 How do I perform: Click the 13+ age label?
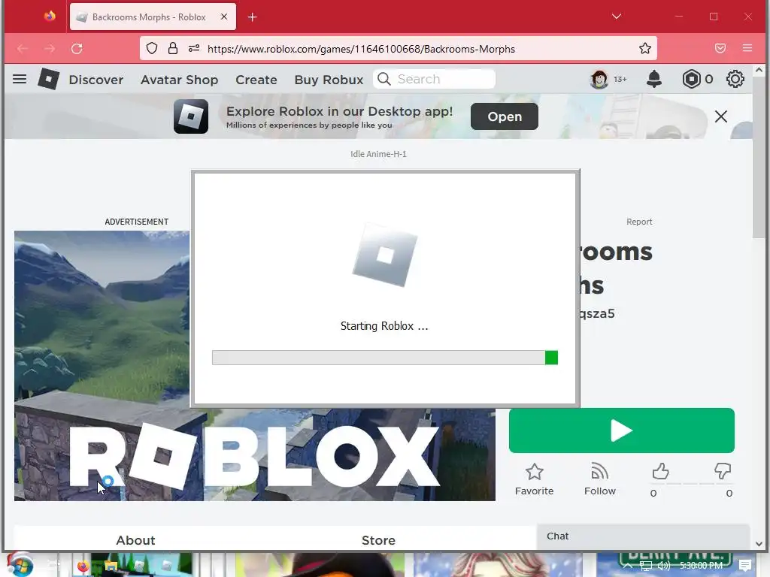click(620, 79)
